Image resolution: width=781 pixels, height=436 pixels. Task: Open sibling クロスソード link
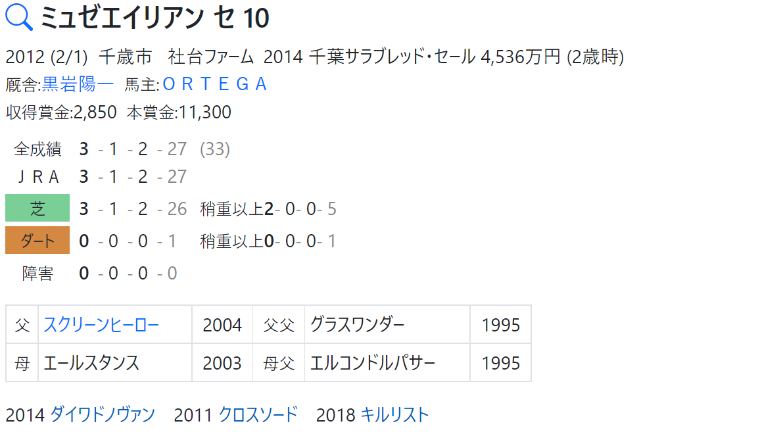coord(258,414)
